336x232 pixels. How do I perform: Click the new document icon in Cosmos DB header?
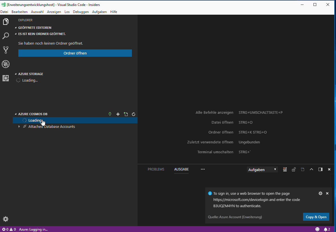(x=126, y=114)
